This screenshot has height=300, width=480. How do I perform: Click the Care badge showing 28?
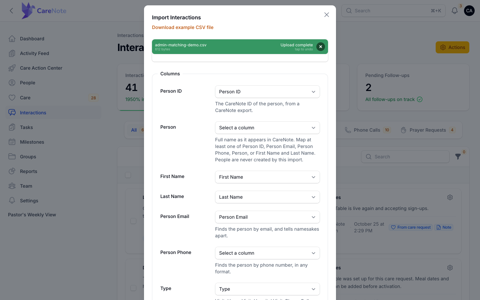(93, 98)
